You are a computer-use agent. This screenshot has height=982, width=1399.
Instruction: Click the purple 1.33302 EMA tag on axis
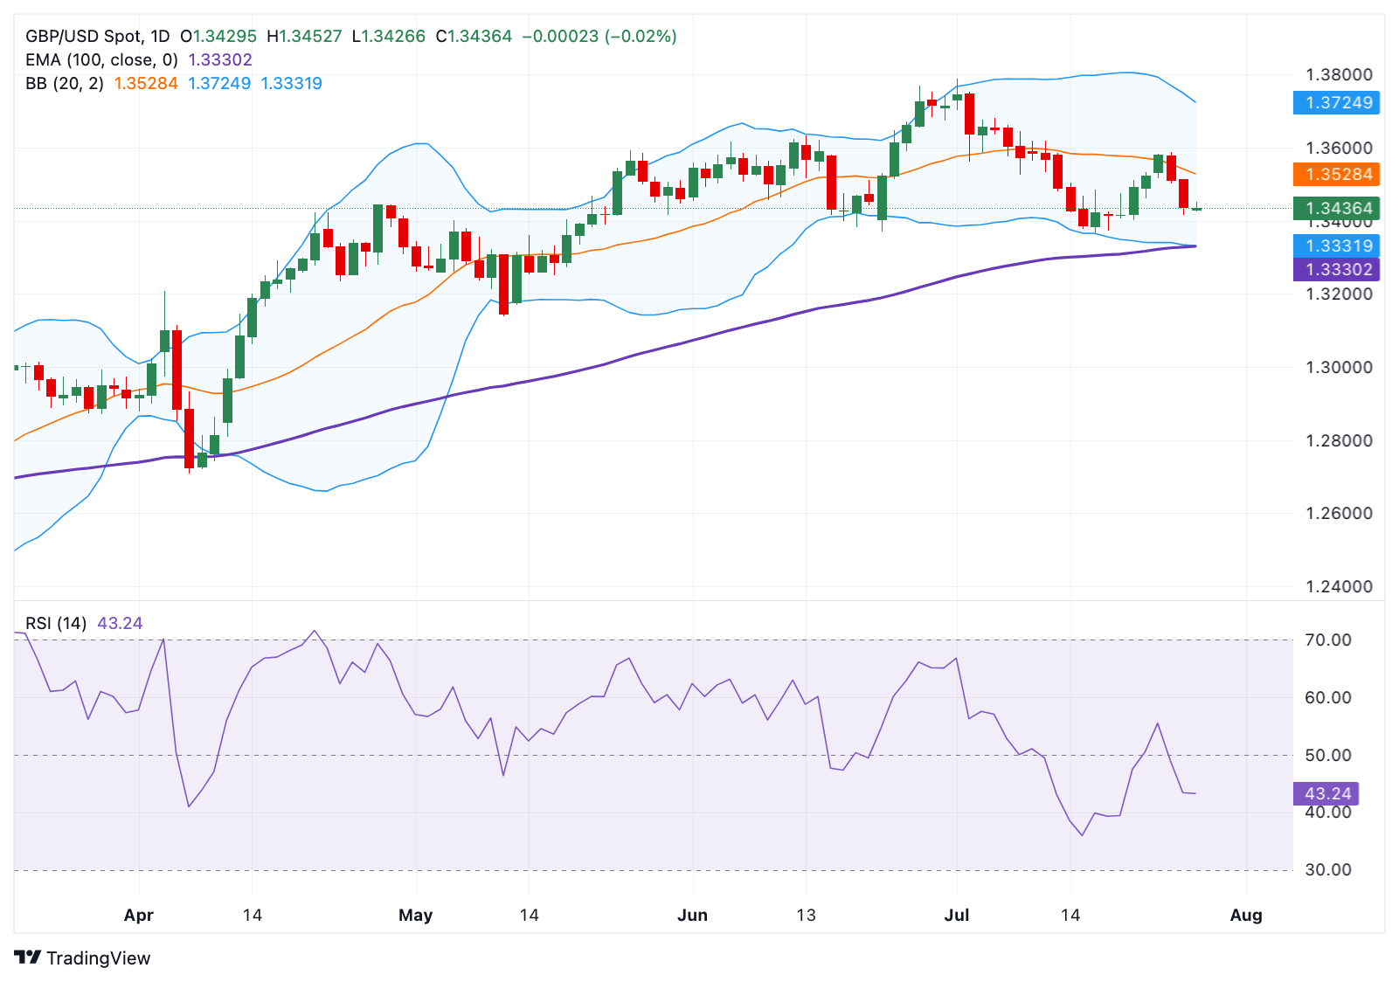1337,269
